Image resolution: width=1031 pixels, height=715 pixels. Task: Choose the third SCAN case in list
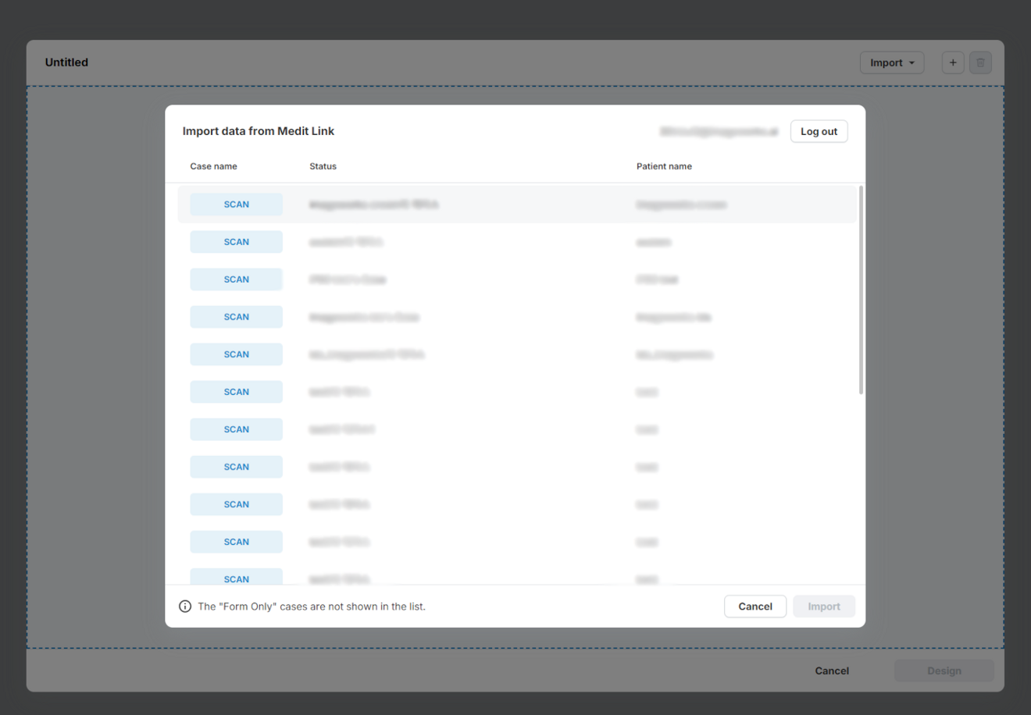pos(236,279)
